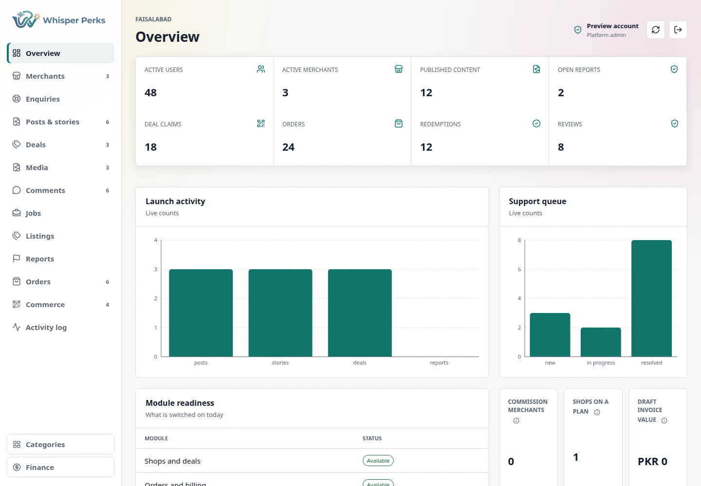
Task: Click the Active Merchants store icon
Action: pos(399,69)
